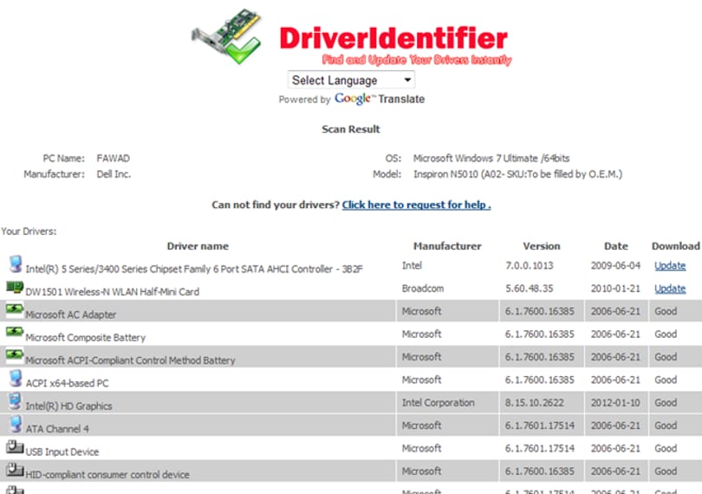Screen dimensions: 702x494
Task: Click icon beside ACPI-Compliant Control Method Battery
Action: pyautogui.click(x=15, y=354)
